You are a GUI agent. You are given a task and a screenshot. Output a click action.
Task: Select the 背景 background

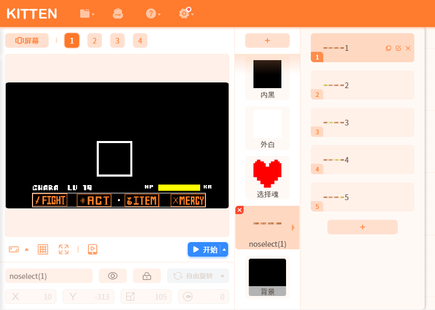click(x=267, y=277)
